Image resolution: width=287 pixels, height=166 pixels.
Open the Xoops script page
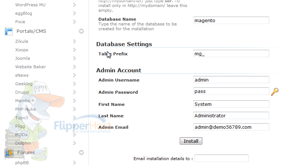[x=21, y=50]
